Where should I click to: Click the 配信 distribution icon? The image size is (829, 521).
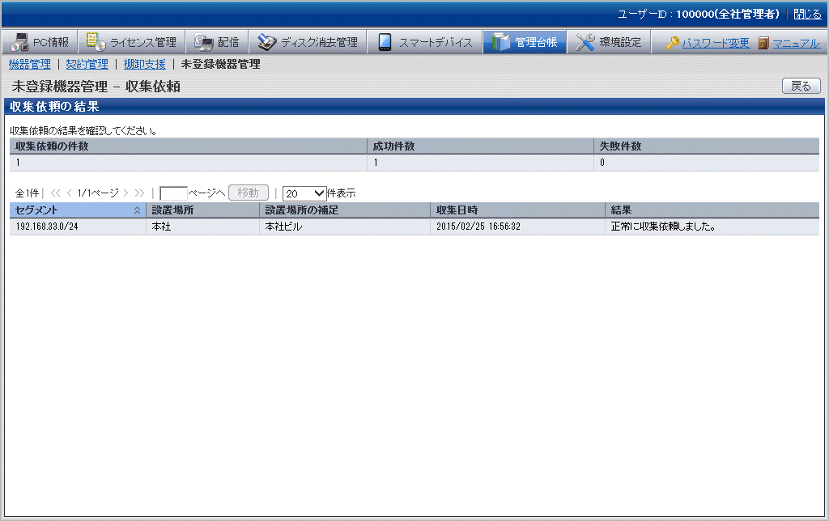tap(203, 42)
